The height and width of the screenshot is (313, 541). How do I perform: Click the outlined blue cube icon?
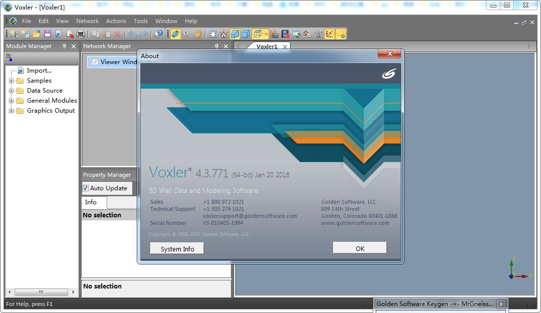point(246,34)
